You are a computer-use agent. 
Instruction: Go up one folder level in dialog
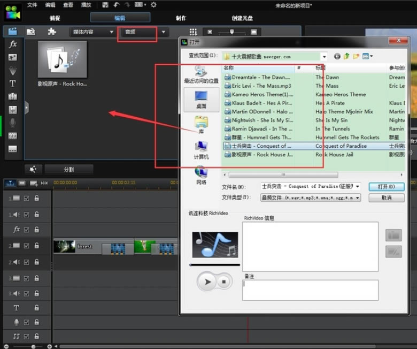tap(347, 56)
